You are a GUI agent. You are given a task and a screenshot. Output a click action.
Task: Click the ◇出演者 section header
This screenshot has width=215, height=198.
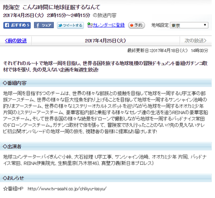click(106, 146)
